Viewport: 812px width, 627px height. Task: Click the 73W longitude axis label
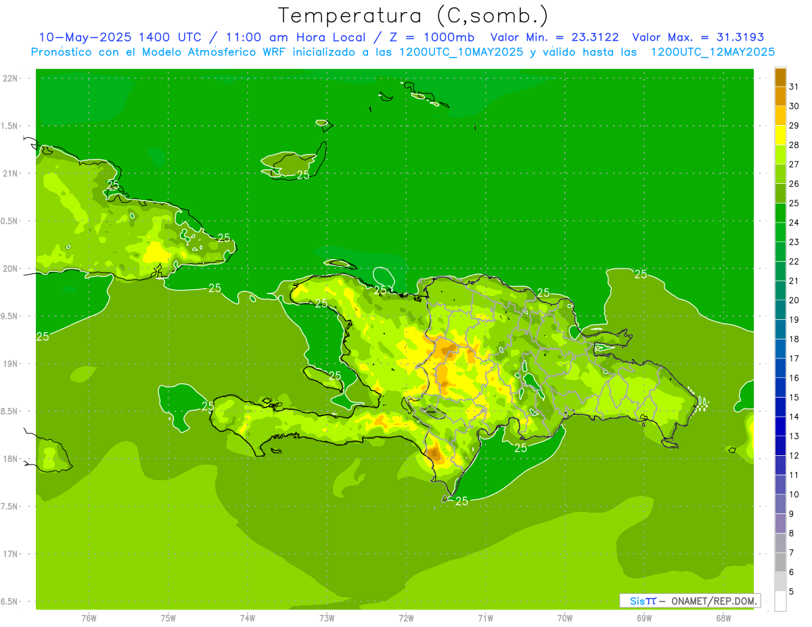(327, 618)
